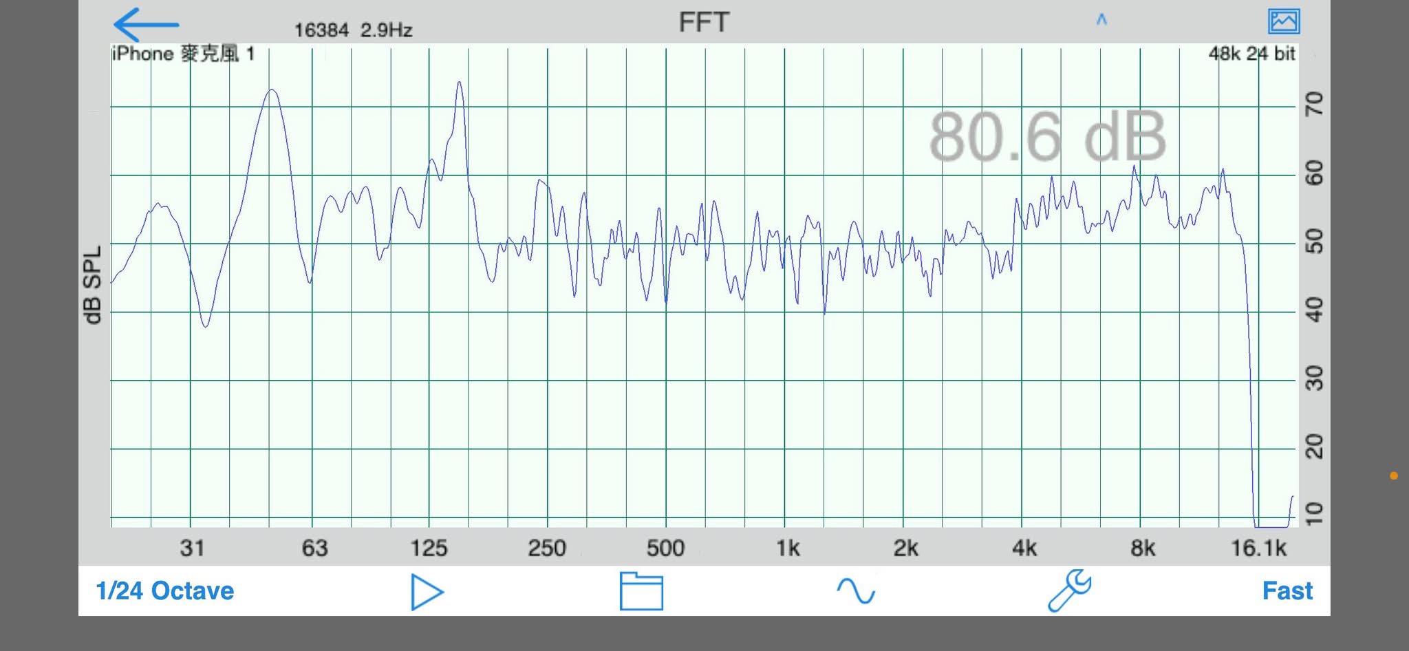Click the 1k frequency axis label
1409x651 pixels.
pos(788,548)
